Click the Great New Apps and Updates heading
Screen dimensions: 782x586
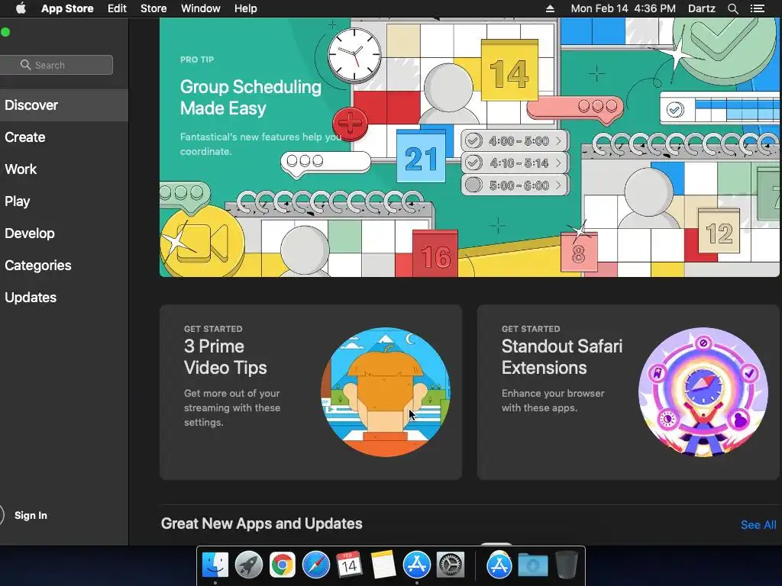point(261,523)
